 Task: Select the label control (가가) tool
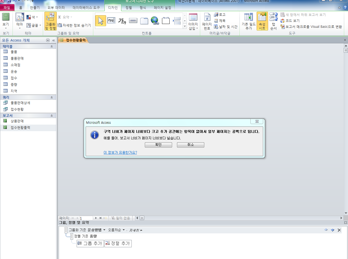122,21
